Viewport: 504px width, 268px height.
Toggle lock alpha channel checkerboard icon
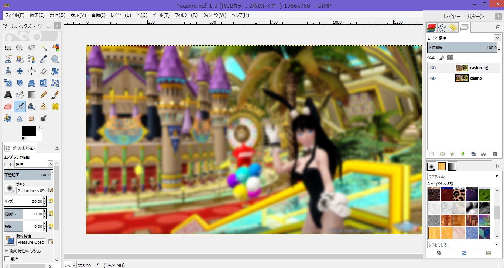(x=450, y=58)
